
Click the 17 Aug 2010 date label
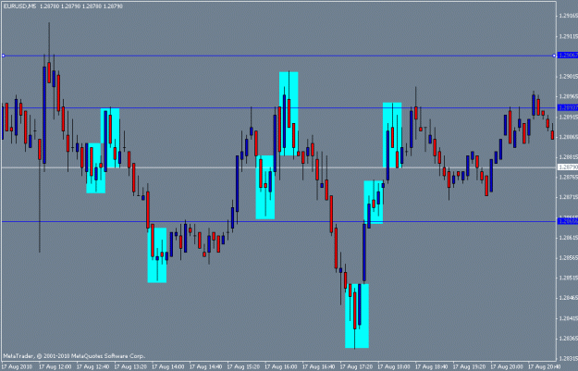tap(17, 367)
